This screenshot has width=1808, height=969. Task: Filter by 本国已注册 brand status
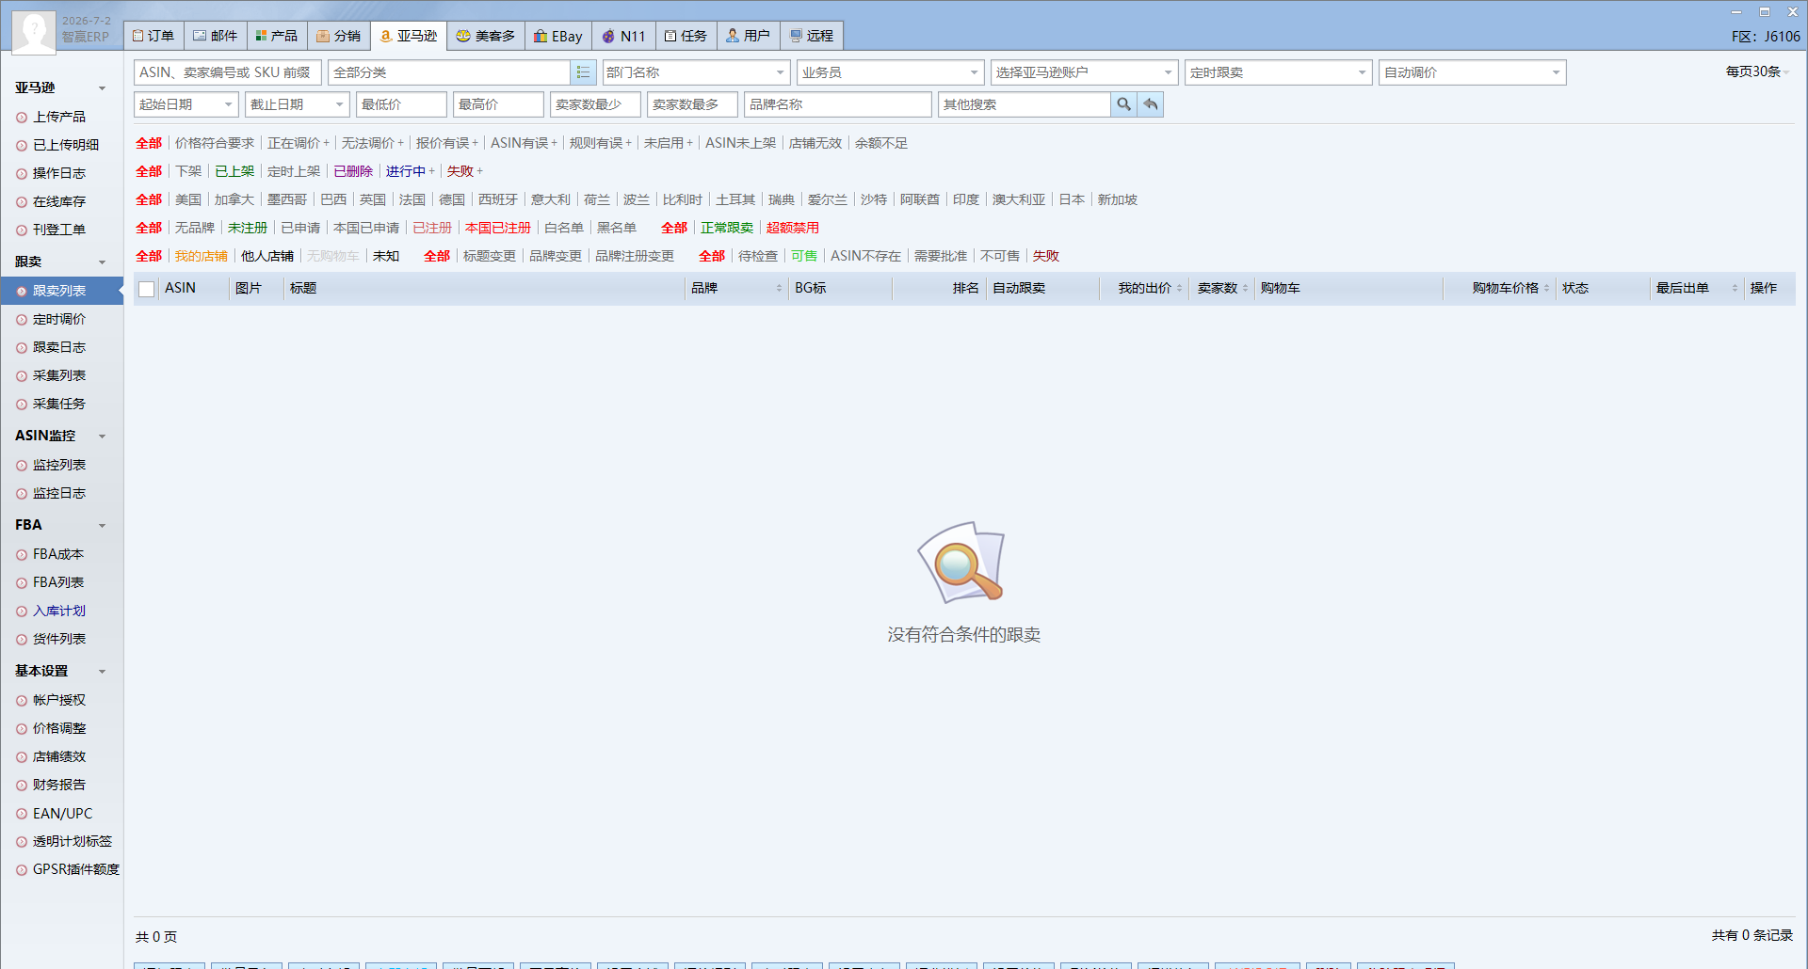click(498, 228)
